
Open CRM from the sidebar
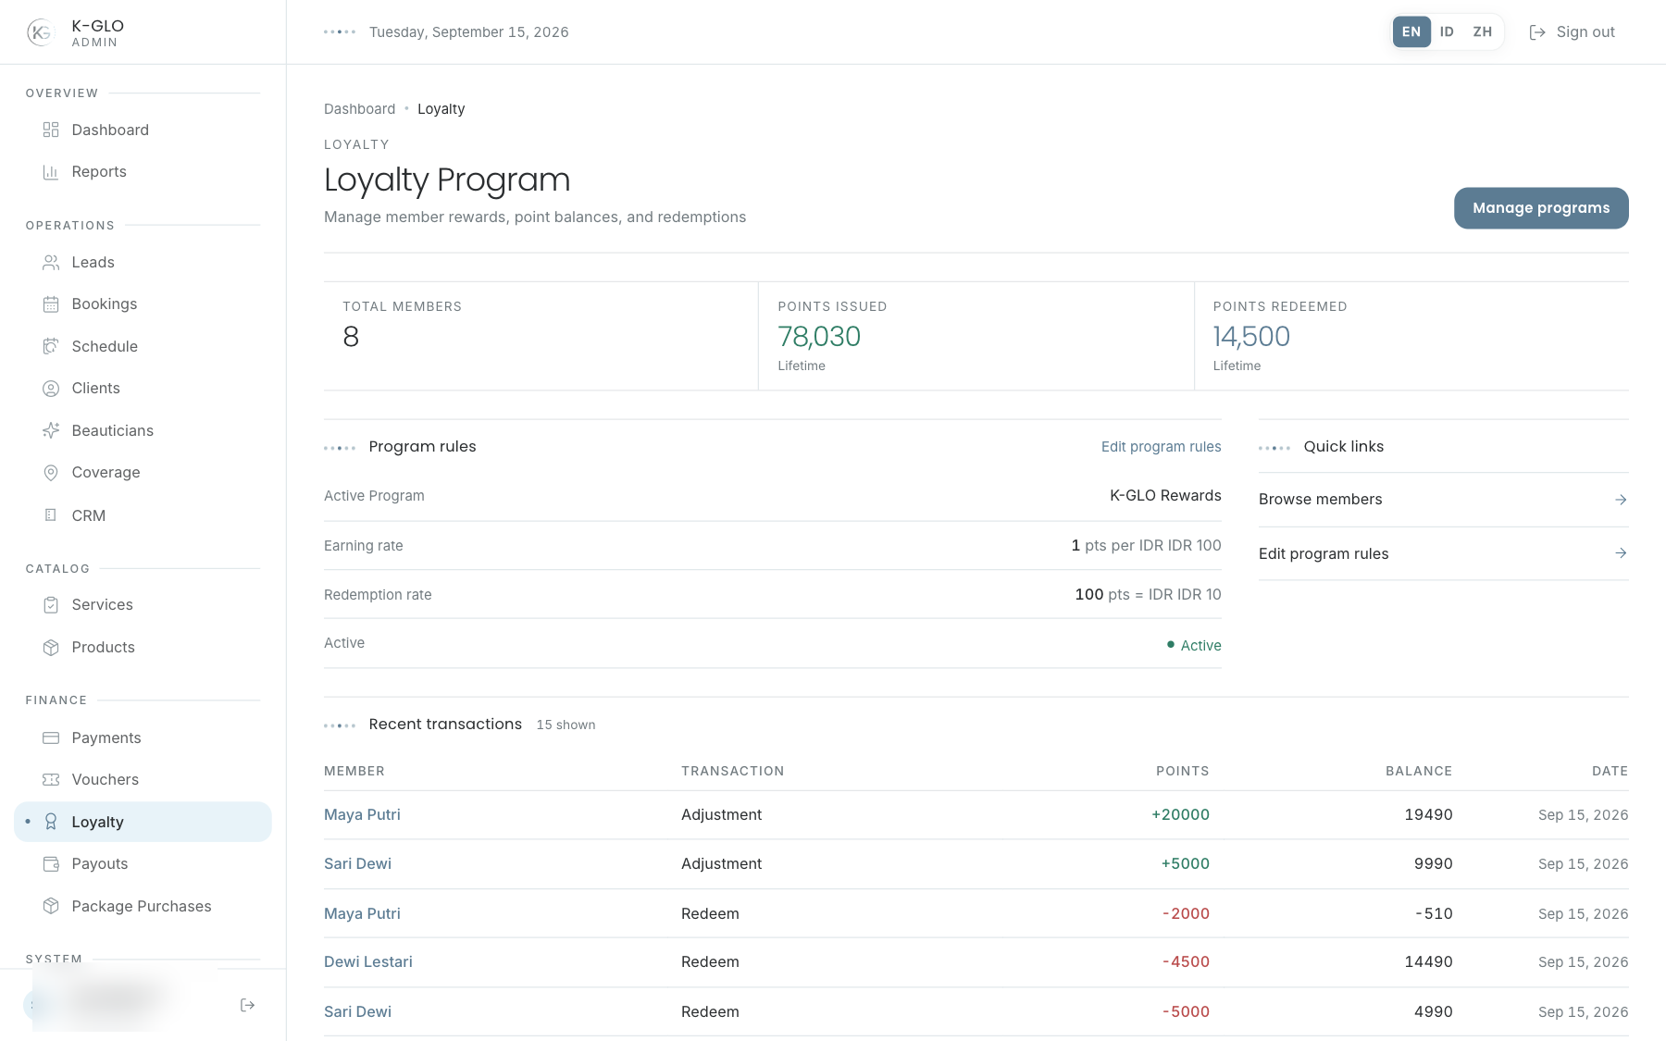[143, 515]
